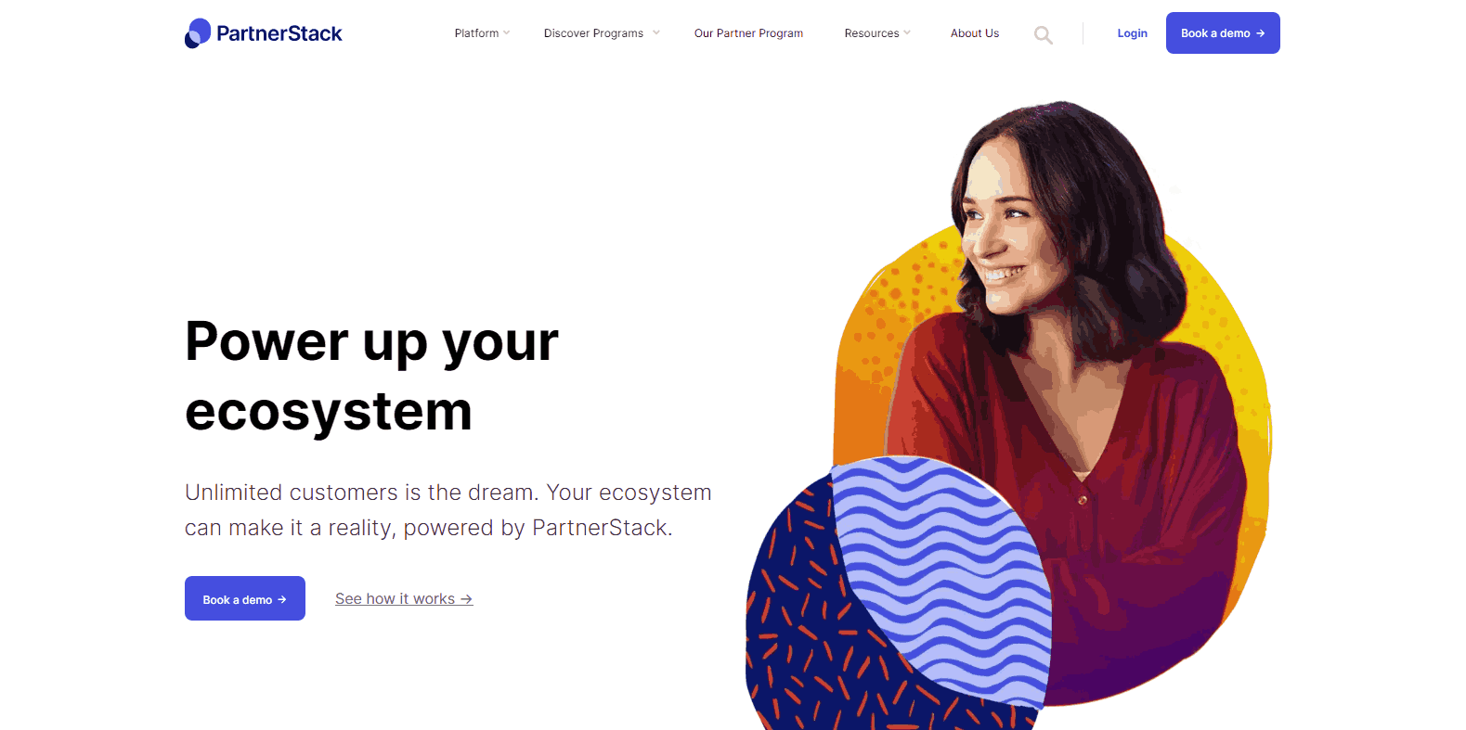Click the PartnerStack logo icon

(198, 33)
